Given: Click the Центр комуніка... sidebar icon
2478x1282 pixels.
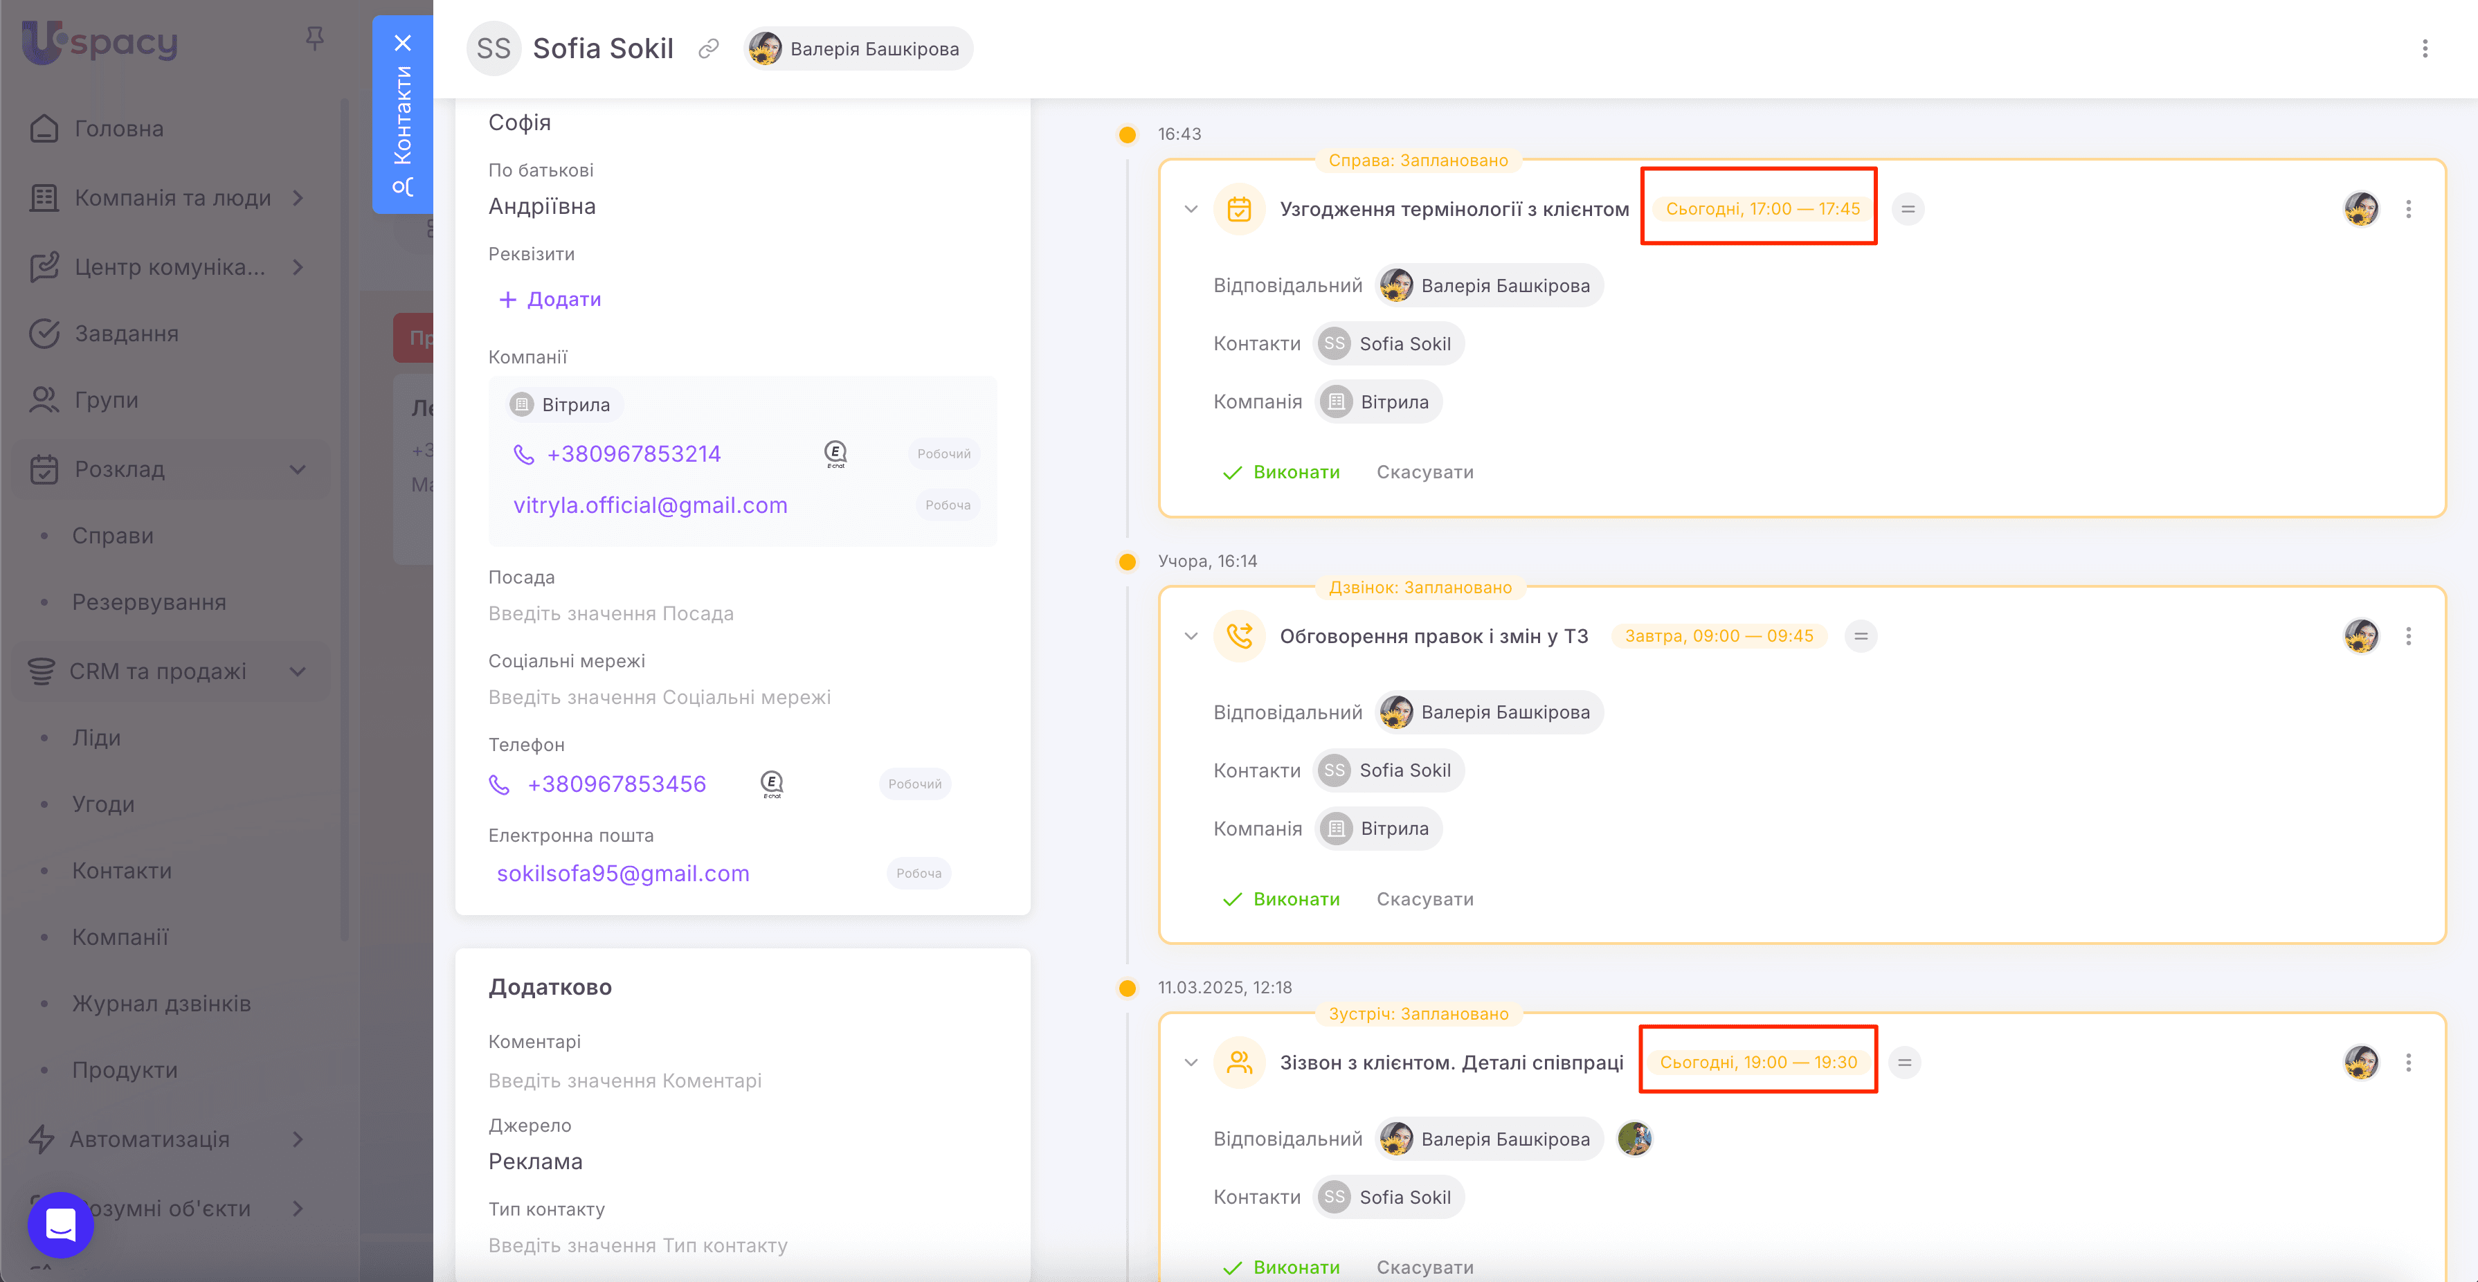Looking at the screenshot, I should (x=44, y=267).
